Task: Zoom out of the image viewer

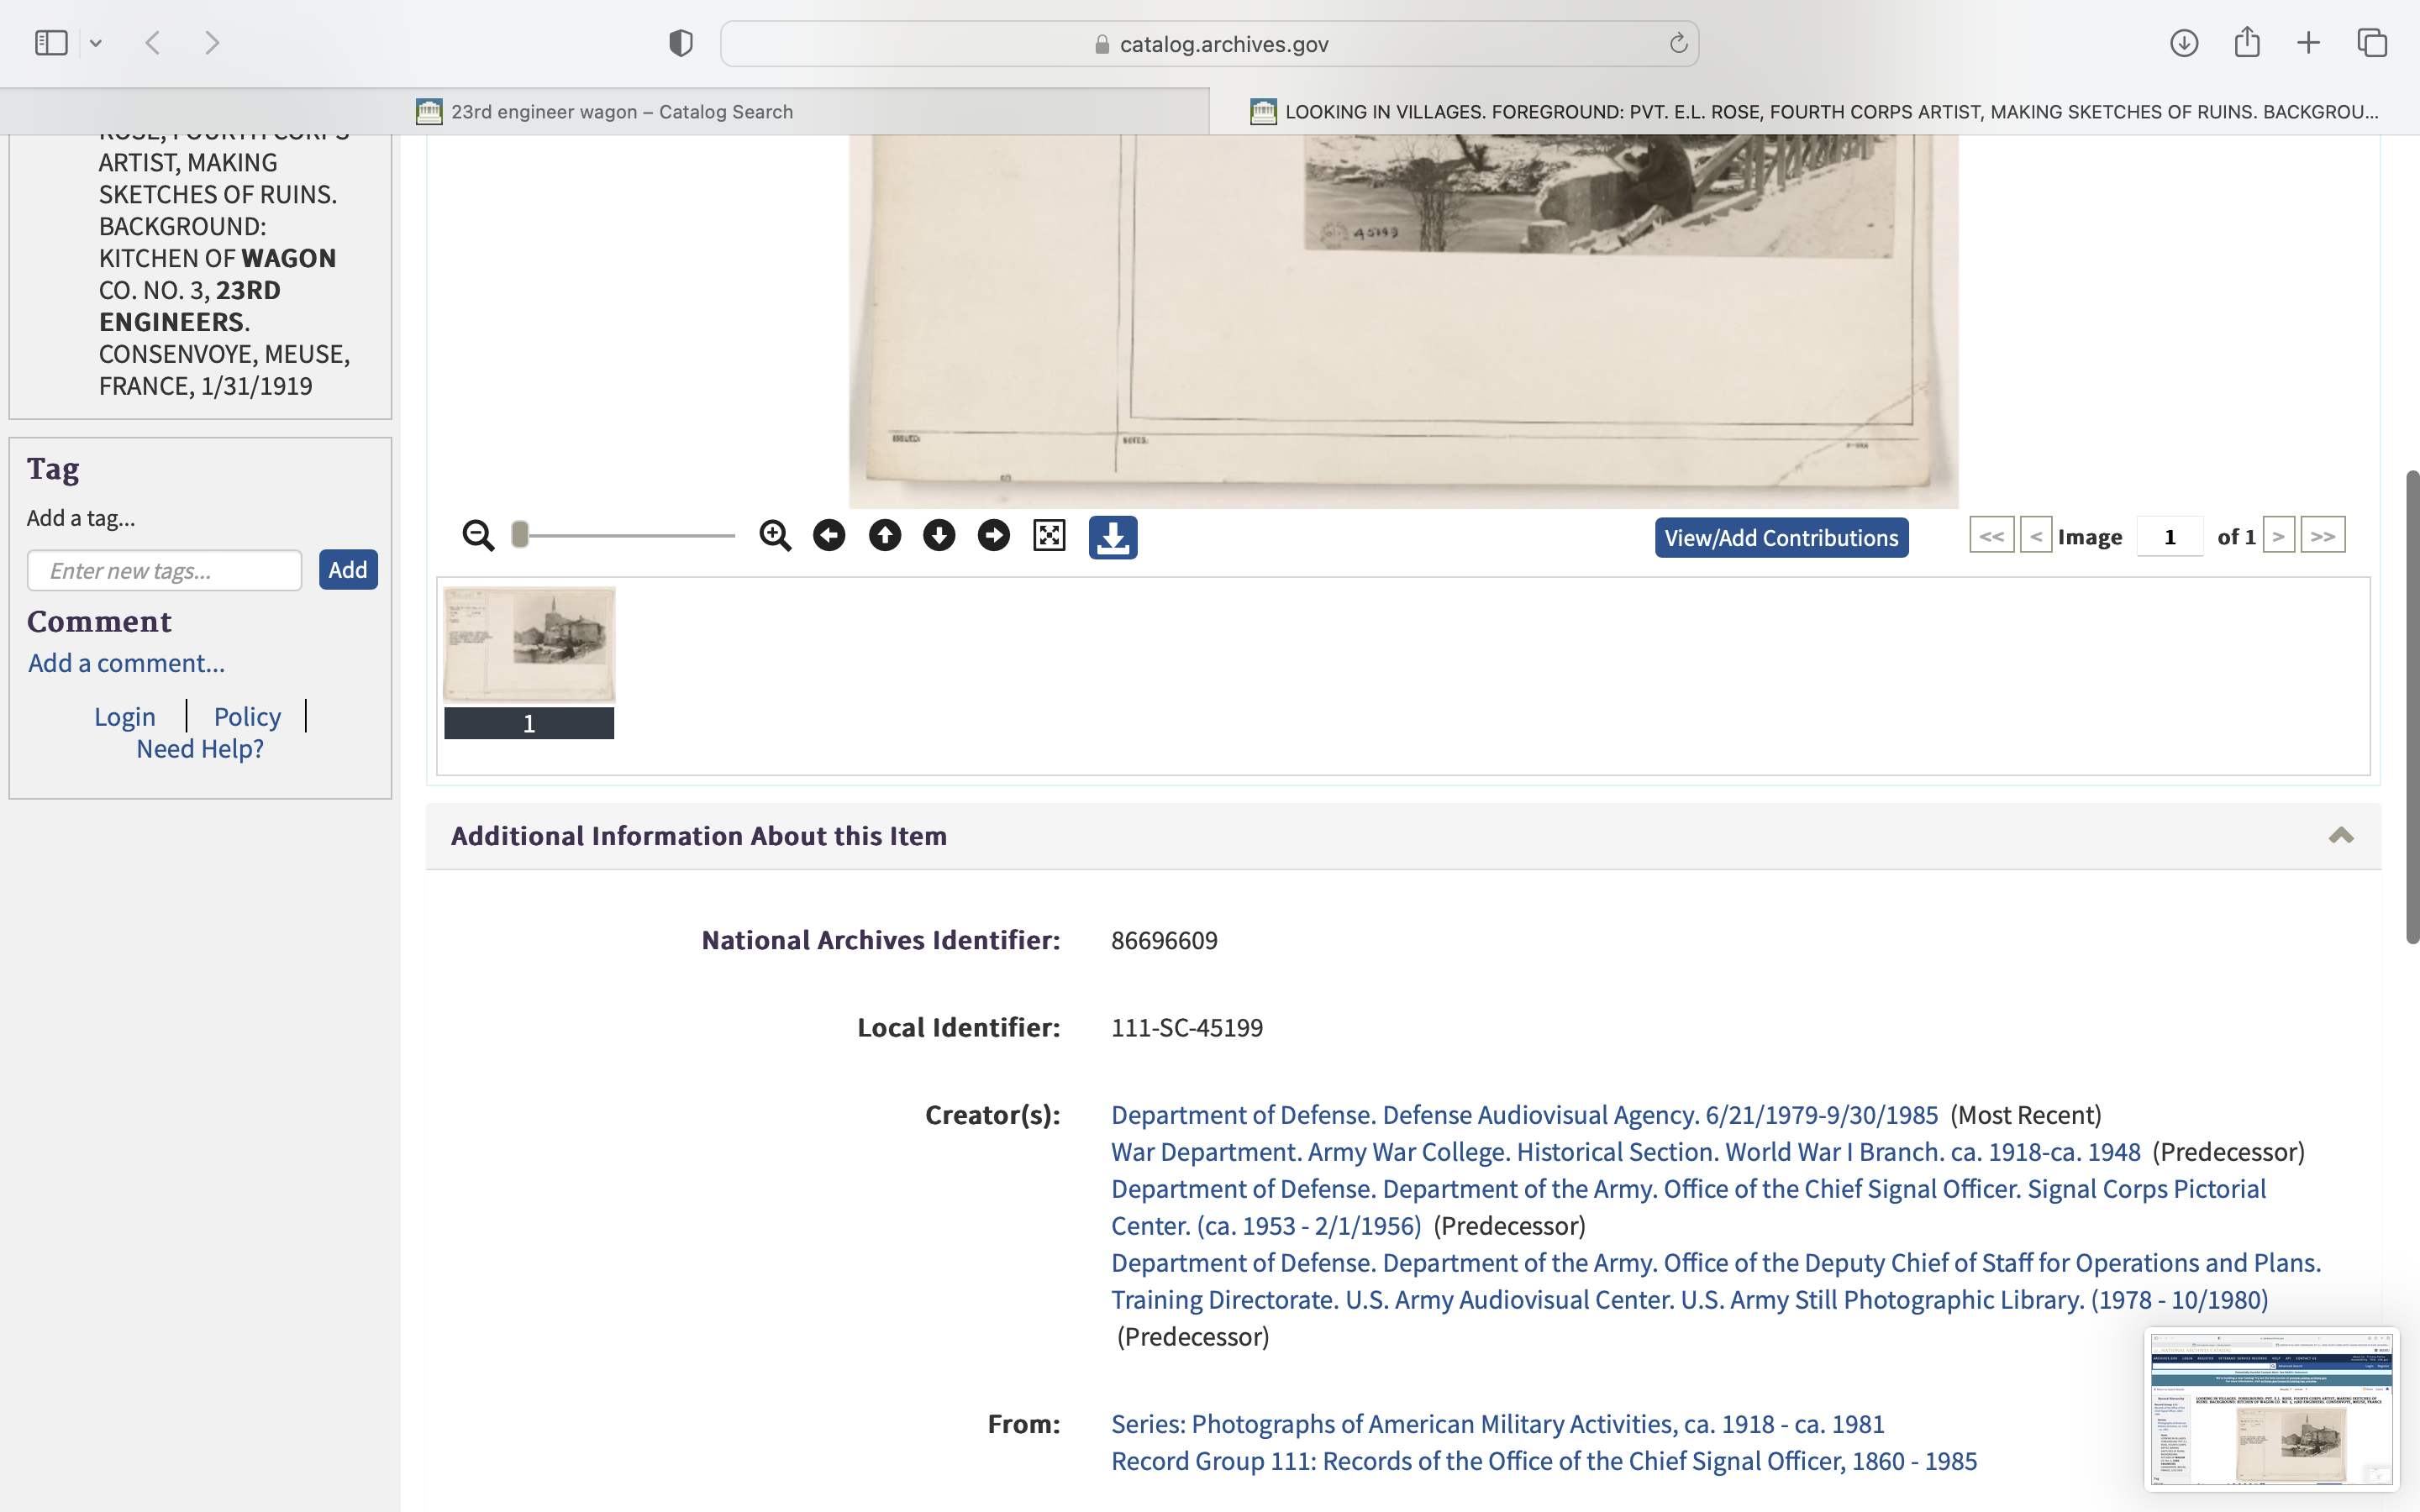Action: [478, 536]
